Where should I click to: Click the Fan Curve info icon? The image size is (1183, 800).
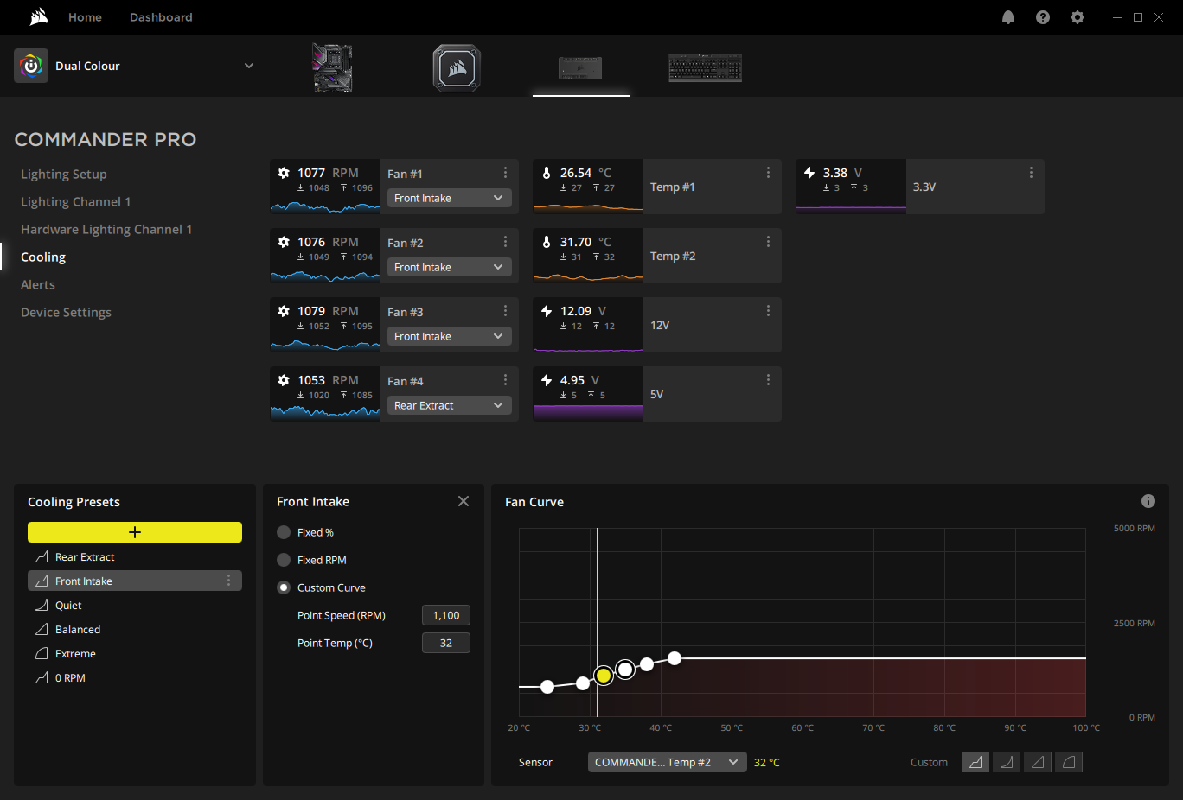click(x=1148, y=501)
